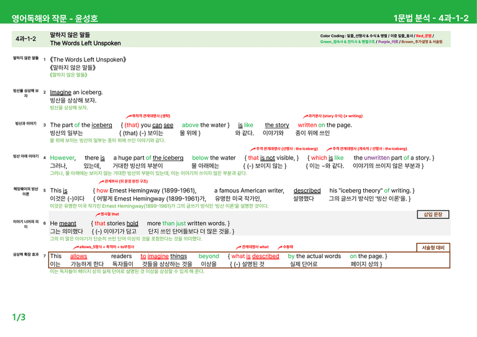This screenshot has height=337, width=477.
Task: Click the green word However in sentence 4
Action: [x=62, y=158]
